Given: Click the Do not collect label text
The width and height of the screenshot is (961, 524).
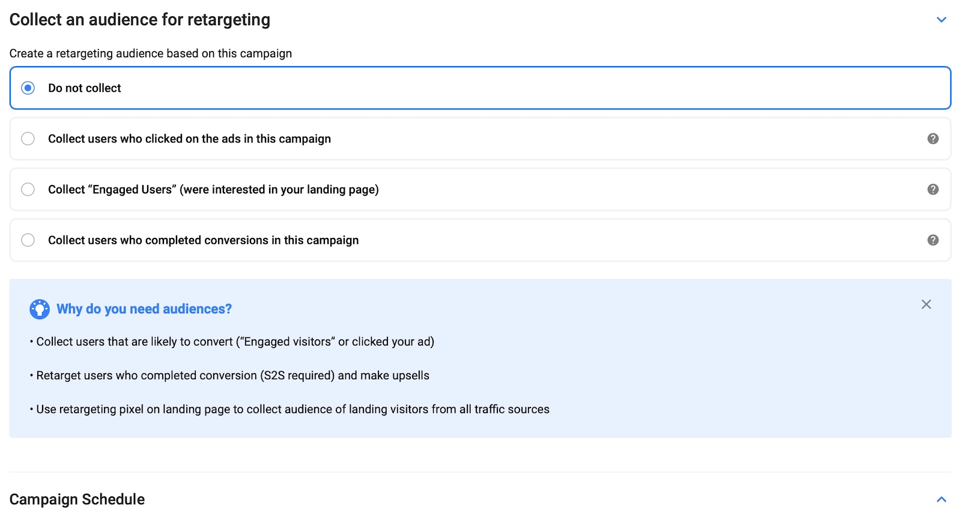Looking at the screenshot, I should pyautogui.click(x=85, y=88).
